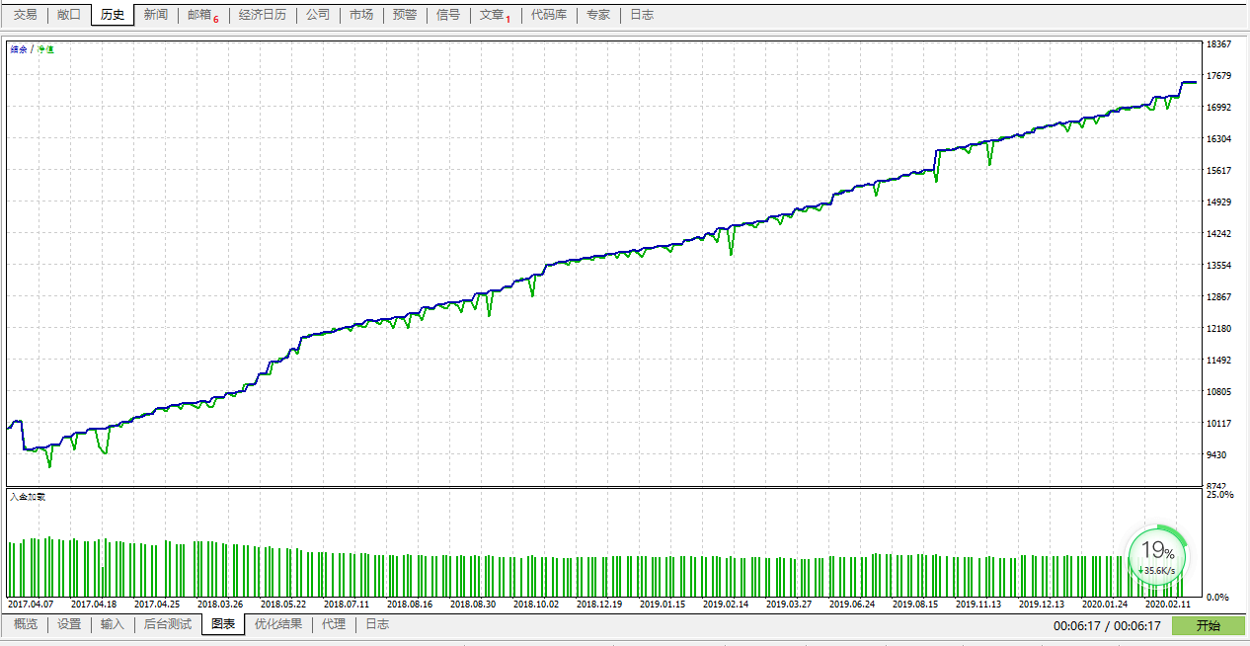The image size is (1250, 646).
Task: Switch to the 代理 tab
Action: click(x=334, y=624)
